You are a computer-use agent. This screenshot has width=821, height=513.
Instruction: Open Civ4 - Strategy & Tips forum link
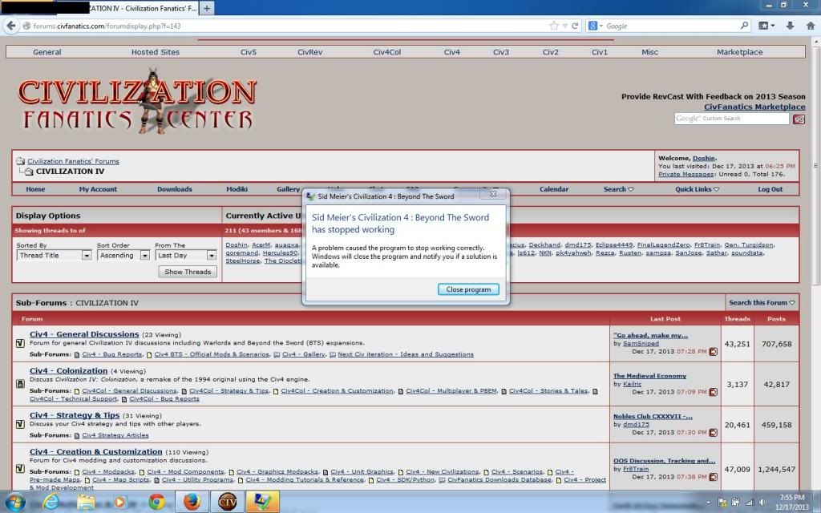pos(75,415)
